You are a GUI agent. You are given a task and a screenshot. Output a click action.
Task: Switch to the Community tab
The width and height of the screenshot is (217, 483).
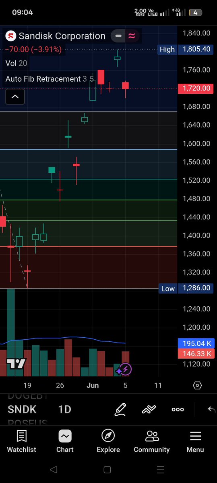(x=152, y=442)
